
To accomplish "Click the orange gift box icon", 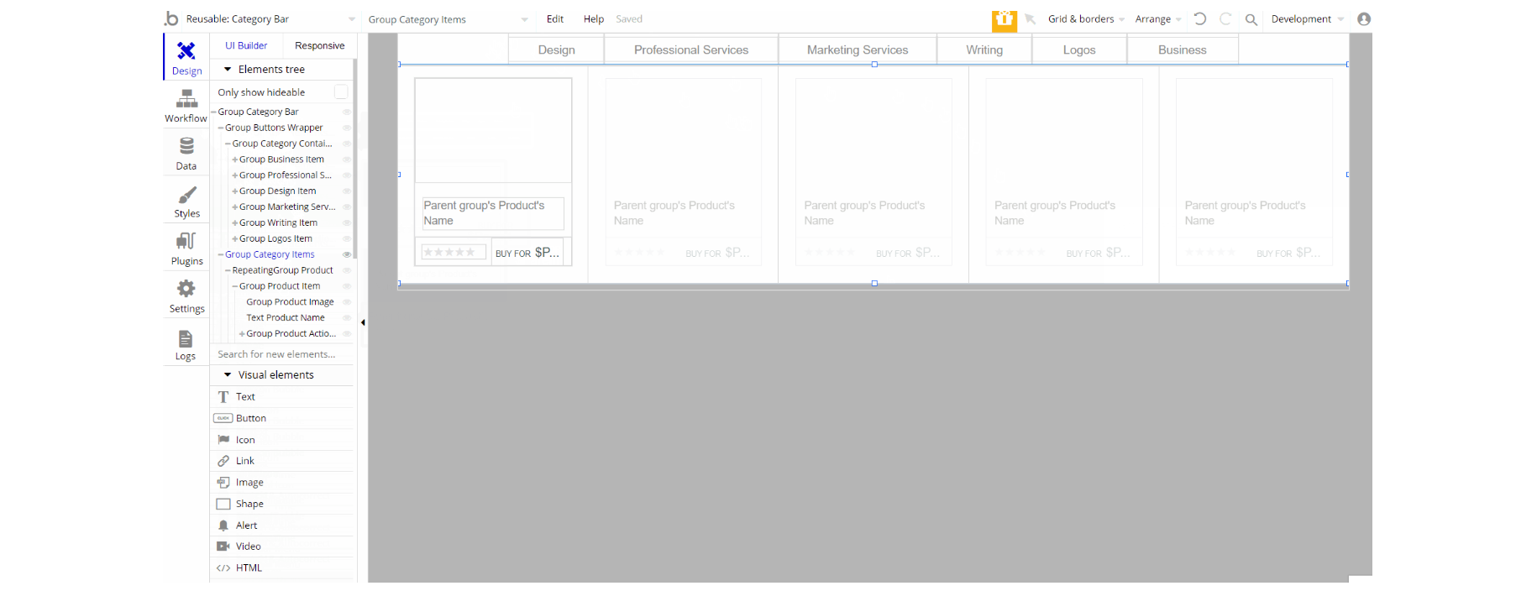I will point(1004,19).
